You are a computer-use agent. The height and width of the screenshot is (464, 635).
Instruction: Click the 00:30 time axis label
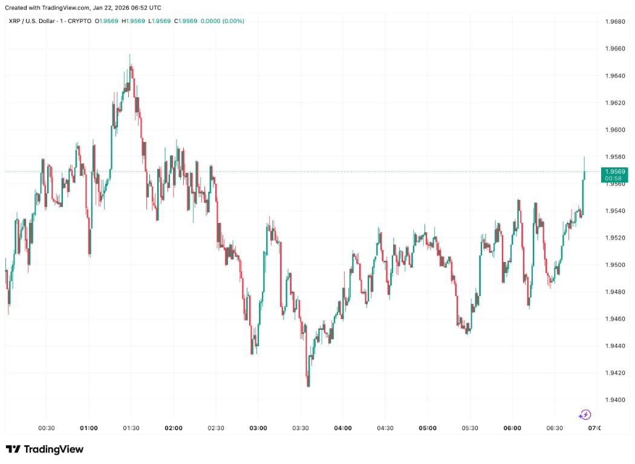tap(47, 428)
